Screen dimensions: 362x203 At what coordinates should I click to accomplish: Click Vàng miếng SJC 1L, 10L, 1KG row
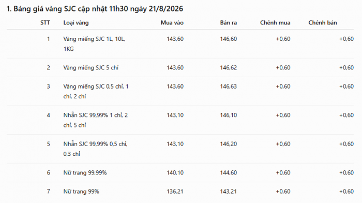pyautogui.click(x=180, y=44)
